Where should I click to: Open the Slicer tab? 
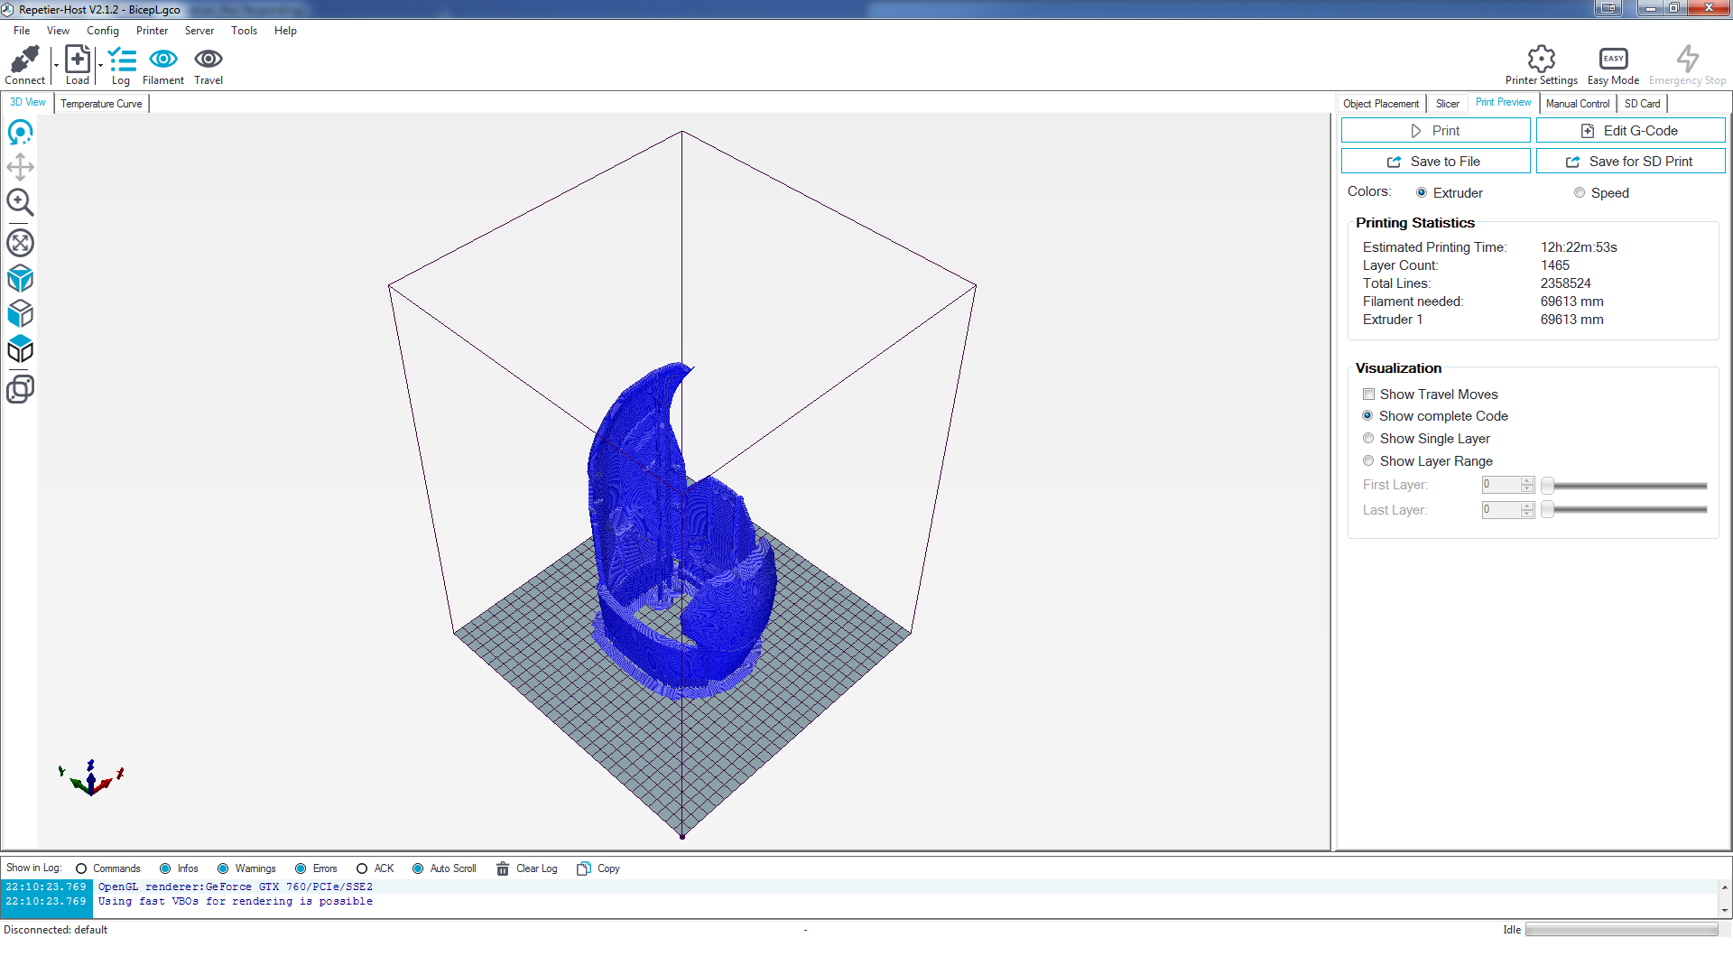click(x=1447, y=104)
